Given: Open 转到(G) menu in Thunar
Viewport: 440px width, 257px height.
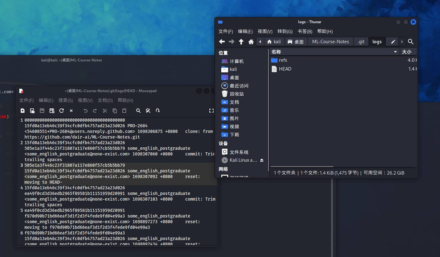Looking at the screenshot, I should 285,31.
